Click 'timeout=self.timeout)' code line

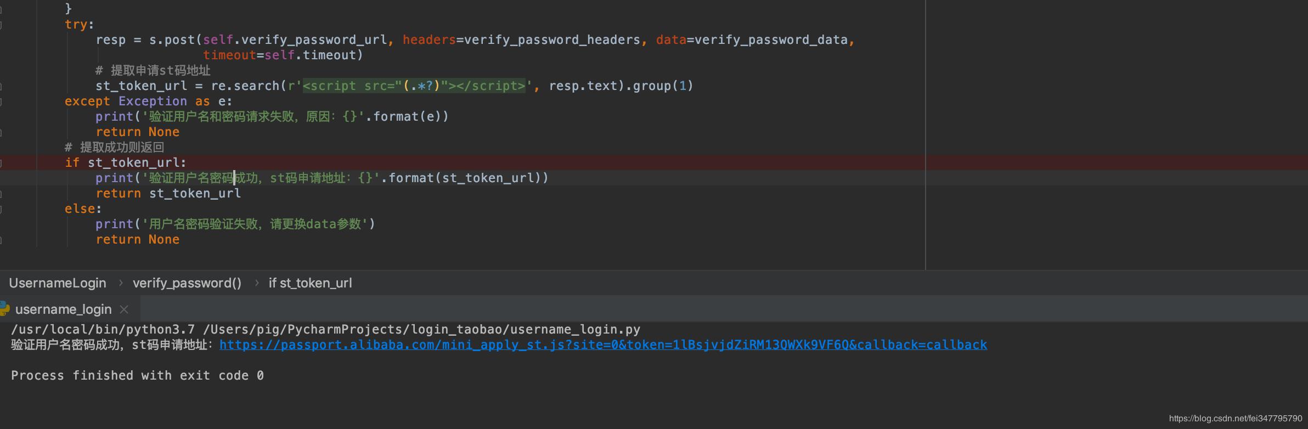pyautogui.click(x=283, y=55)
